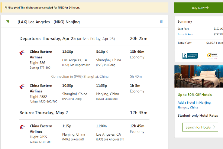Select the Flight 2855 text

[x=38, y=137]
